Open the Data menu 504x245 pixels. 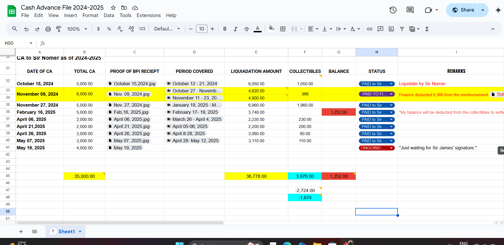point(109,15)
